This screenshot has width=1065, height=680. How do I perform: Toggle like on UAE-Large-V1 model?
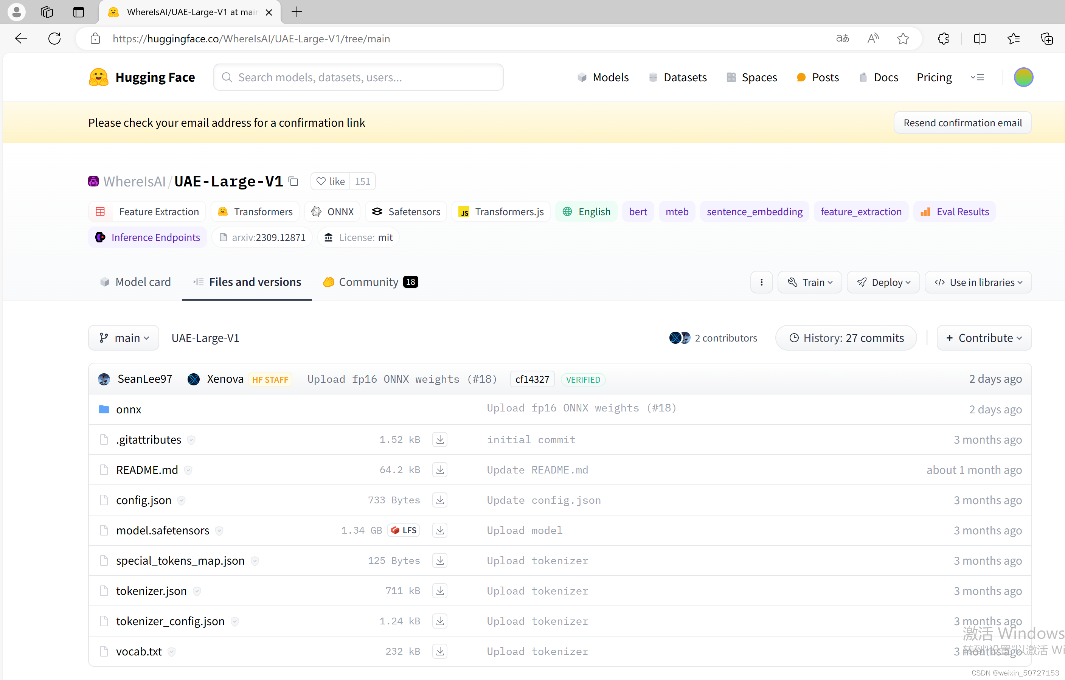[x=331, y=182]
